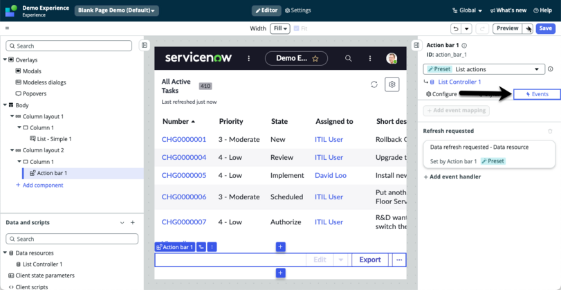561x290 pixels.
Task: Open the undo history dropdown arrow
Action: pos(466,28)
